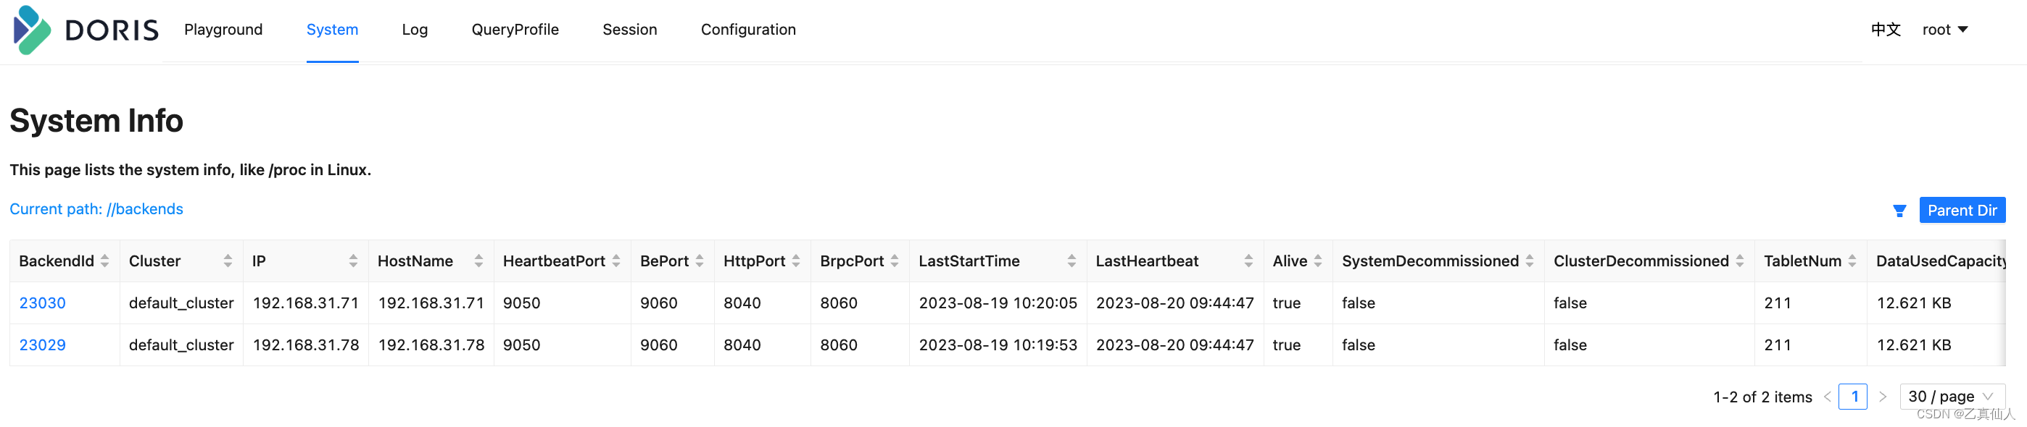Sort by TabletNum column arrows
The image size is (2027, 427).
pos(1852,261)
